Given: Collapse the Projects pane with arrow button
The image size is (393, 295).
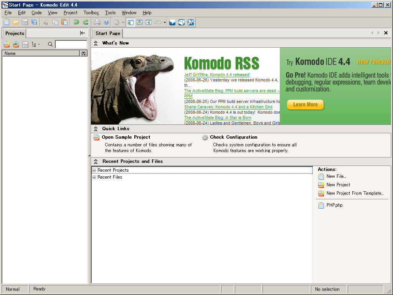Looking at the screenshot, I should (x=83, y=33).
